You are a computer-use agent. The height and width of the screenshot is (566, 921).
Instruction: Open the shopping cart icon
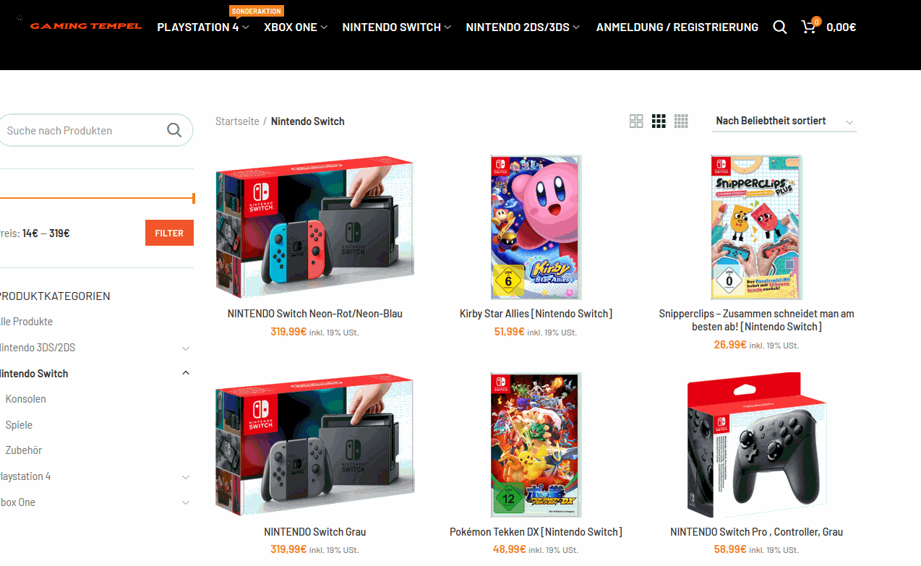(809, 27)
